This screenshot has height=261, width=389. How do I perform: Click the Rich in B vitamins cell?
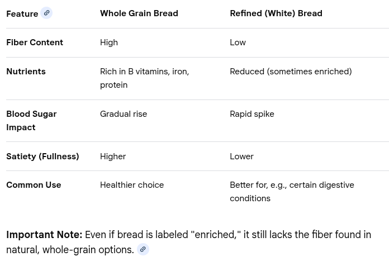click(x=144, y=78)
